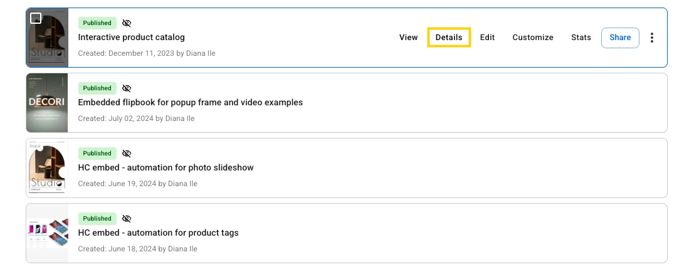The height and width of the screenshot is (267, 694).
Task: Click hidden-eye icon on Interactive product catalog
Action: point(127,23)
